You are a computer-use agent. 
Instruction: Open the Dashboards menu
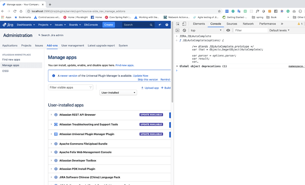tap(26, 25)
